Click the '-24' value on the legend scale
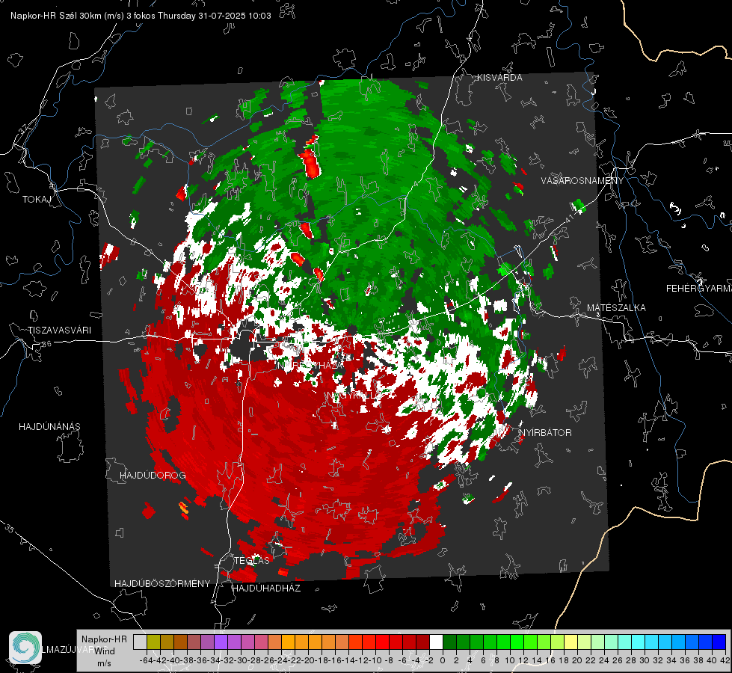Screen dimensions: 732x673 (x=281, y=660)
